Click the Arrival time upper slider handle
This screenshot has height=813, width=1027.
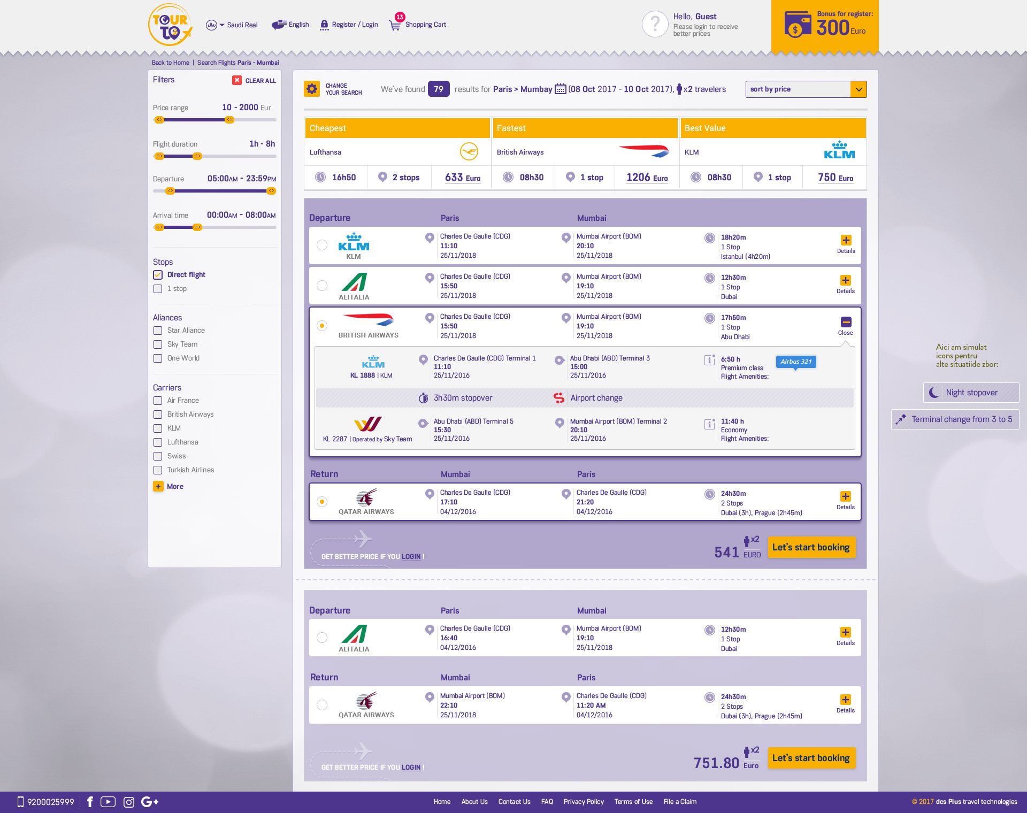(197, 227)
